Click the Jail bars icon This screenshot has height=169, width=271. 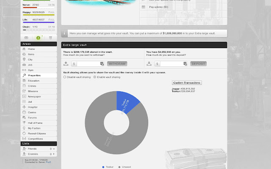[x=24, y=102]
